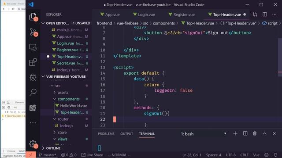Split the terminal panel
The width and height of the screenshot is (282, 158).
245,133
